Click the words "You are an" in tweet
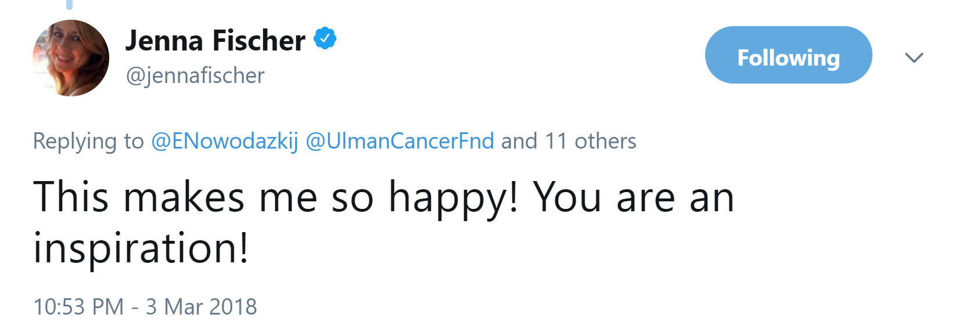The image size is (970, 336). (634, 197)
